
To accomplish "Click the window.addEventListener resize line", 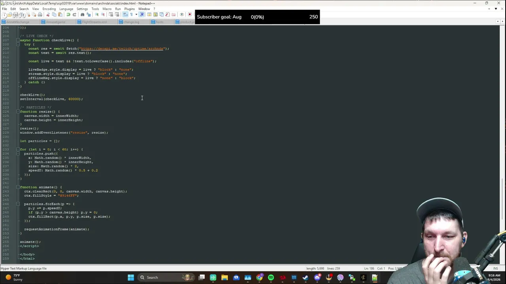I will pos(64,133).
